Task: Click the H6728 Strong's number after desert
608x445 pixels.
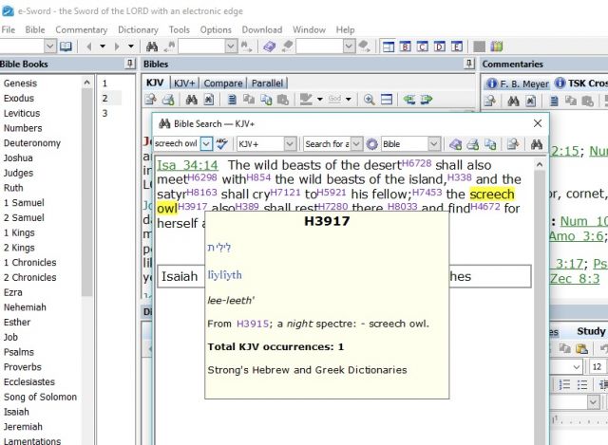Action: pos(416,163)
